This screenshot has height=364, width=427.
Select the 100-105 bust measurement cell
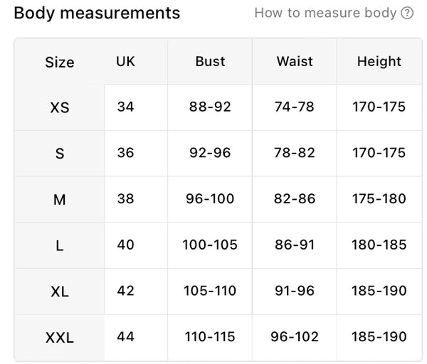point(210,245)
